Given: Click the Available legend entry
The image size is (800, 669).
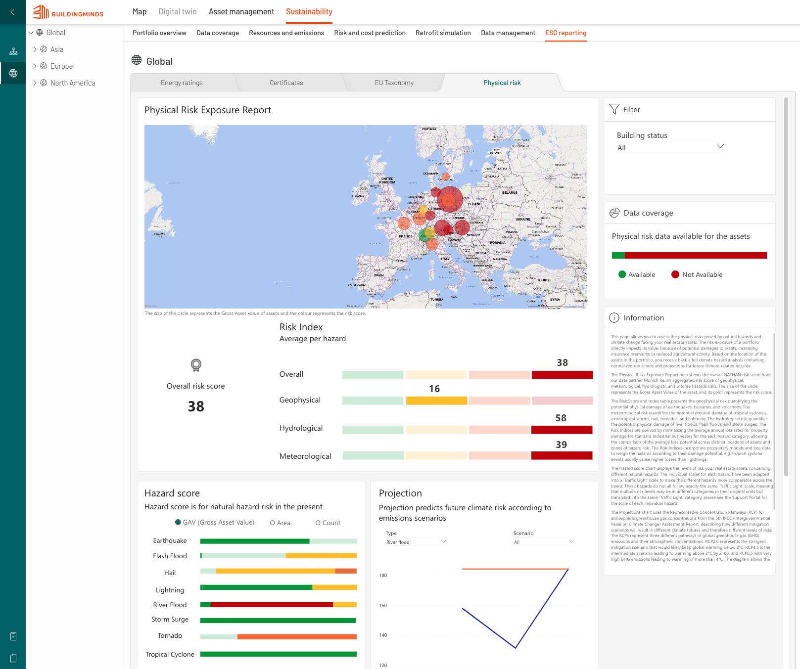Looking at the screenshot, I should point(637,275).
